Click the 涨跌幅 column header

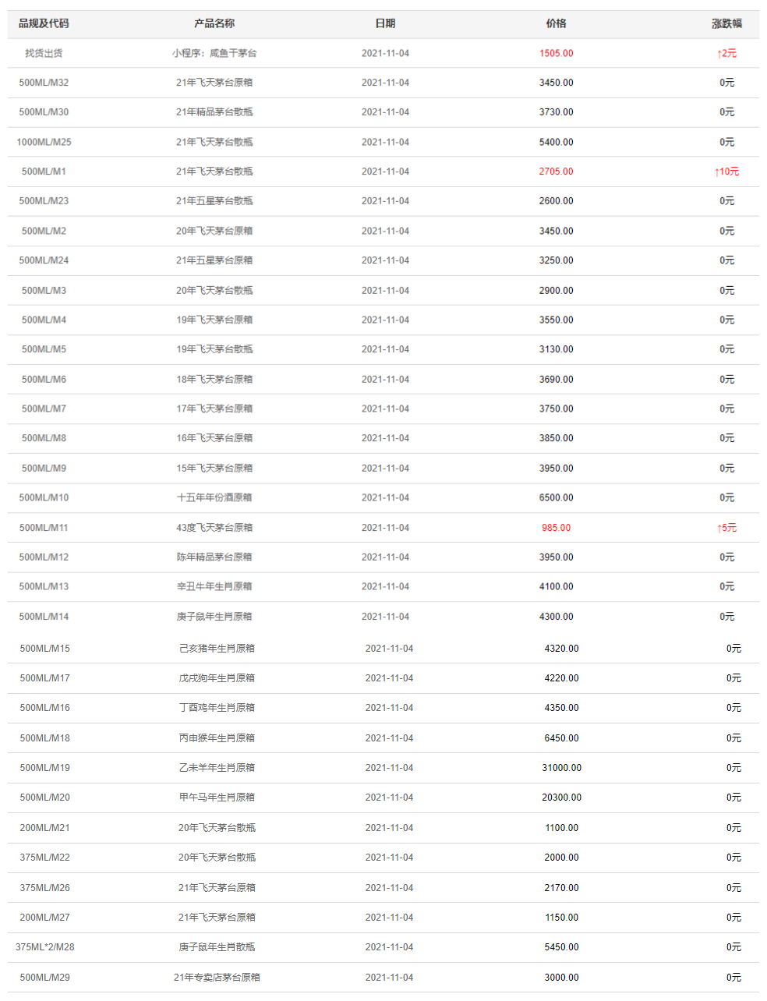(x=726, y=23)
